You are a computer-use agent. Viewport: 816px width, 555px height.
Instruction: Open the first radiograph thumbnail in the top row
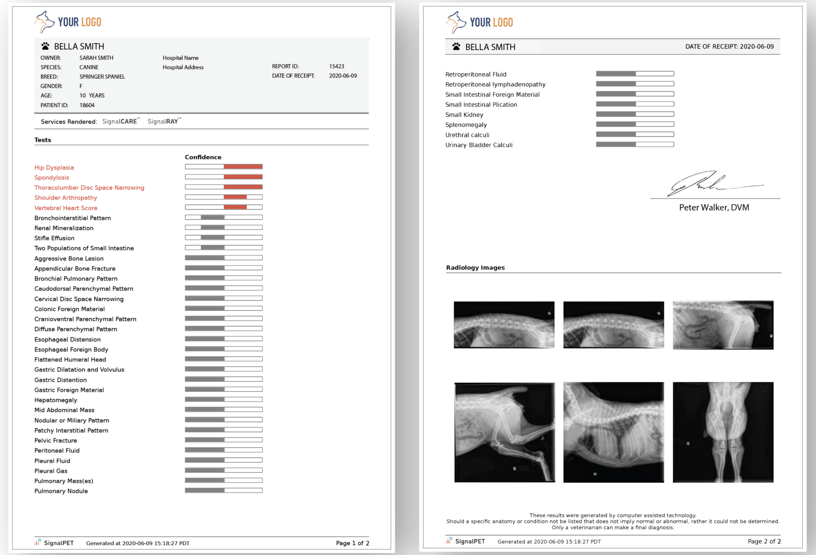point(504,325)
